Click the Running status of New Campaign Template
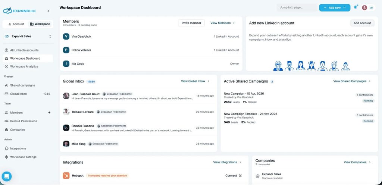 pos(368,121)
